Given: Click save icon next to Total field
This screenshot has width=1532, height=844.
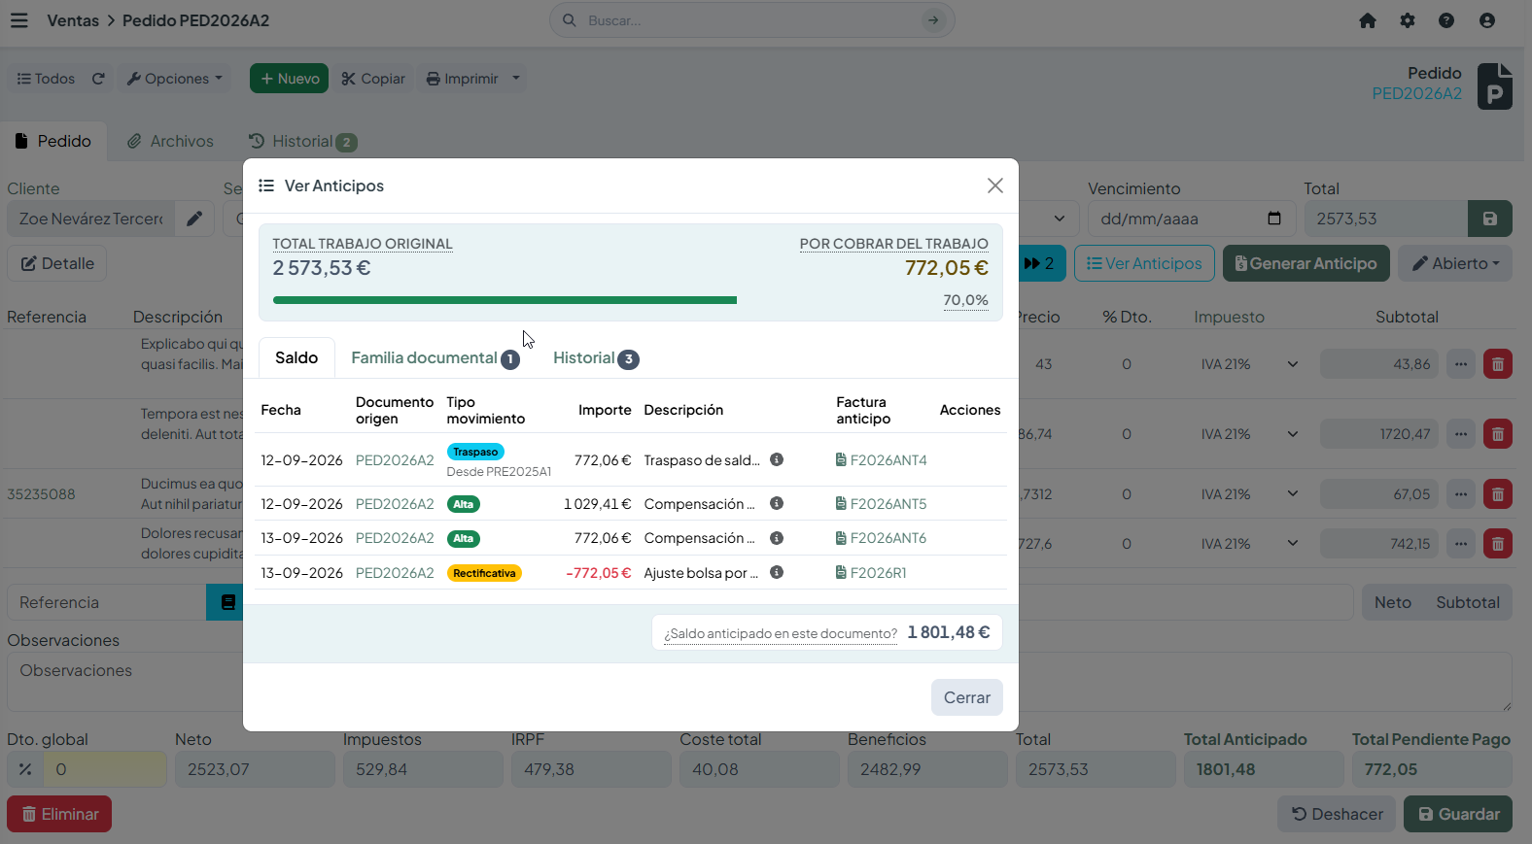Looking at the screenshot, I should point(1490,219).
